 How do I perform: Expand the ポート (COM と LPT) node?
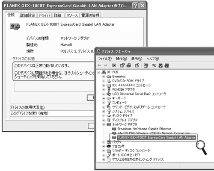pos(104,155)
